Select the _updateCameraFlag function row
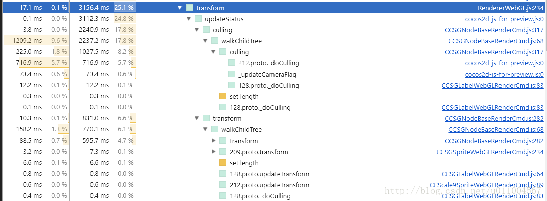This screenshot has height=201, width=547. [273, 74]
